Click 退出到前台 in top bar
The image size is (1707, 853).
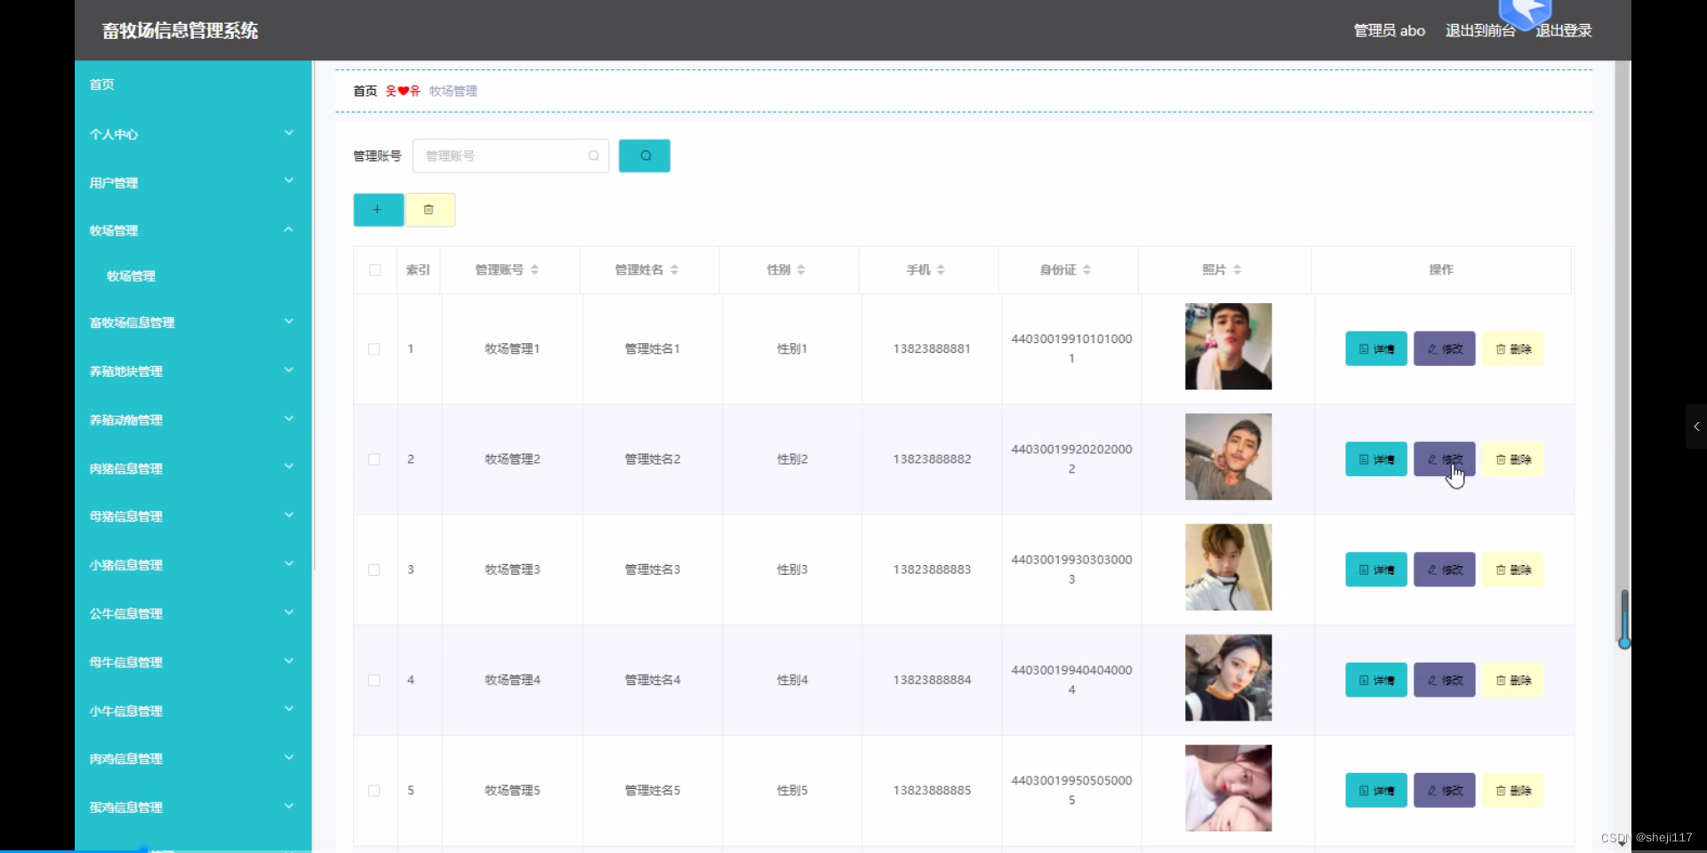[x=1480, y=30]
